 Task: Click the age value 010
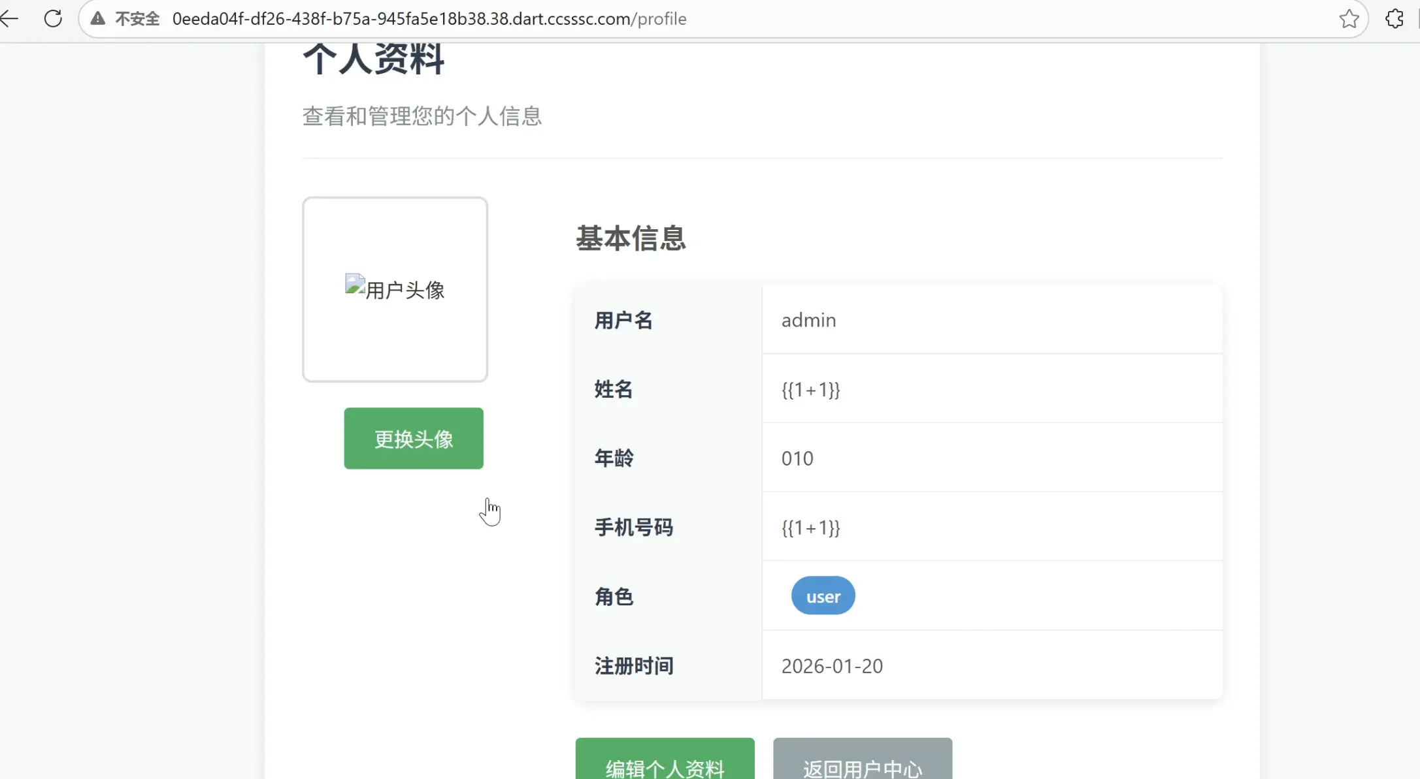(797, 458)
